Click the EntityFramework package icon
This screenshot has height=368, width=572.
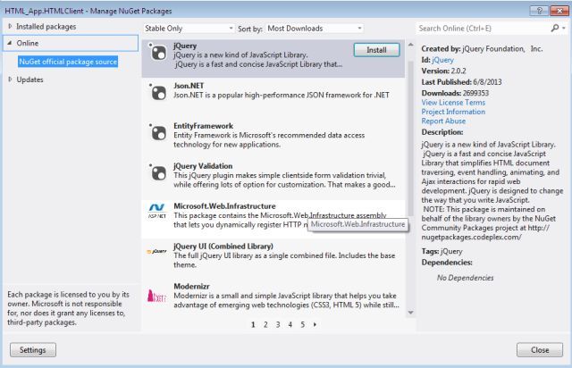[x=158, y=132]
